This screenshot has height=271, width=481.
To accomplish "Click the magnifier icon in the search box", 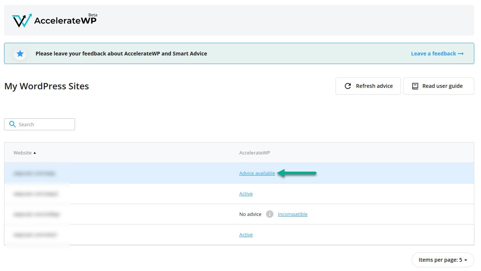I will pos(12,124).
